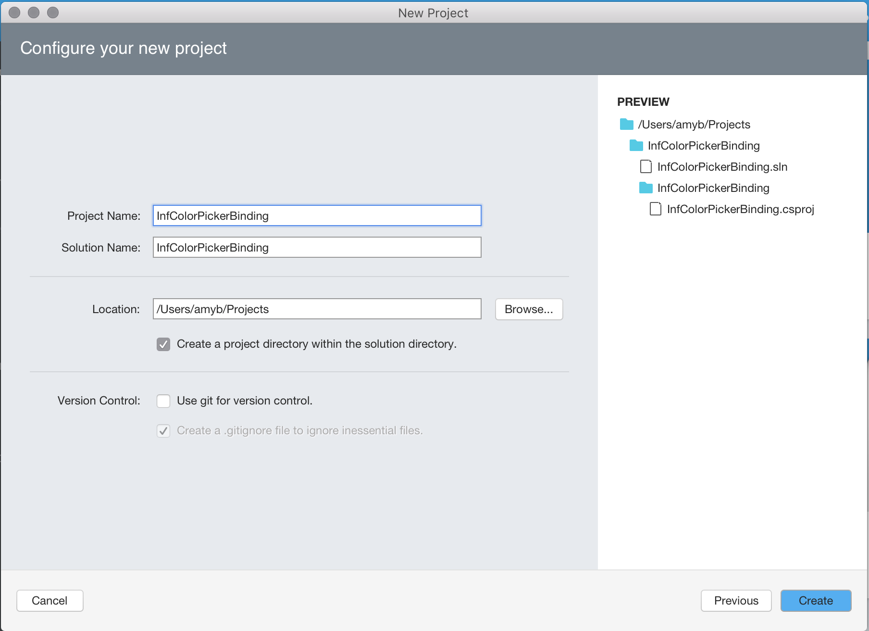Click inside the Solution Name field
This screenshot has height=631, width=869.
coord(316,247)
